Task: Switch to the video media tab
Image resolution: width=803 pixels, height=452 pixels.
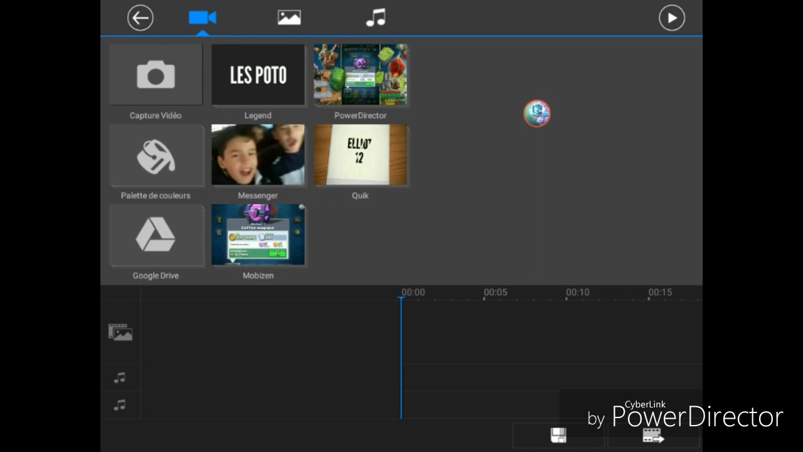Action: click(203, 18)
